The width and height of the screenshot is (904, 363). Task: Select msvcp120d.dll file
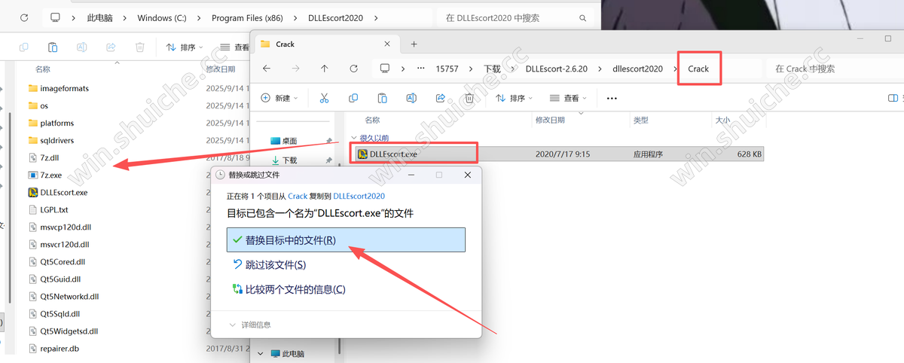[x=64, y=227]
